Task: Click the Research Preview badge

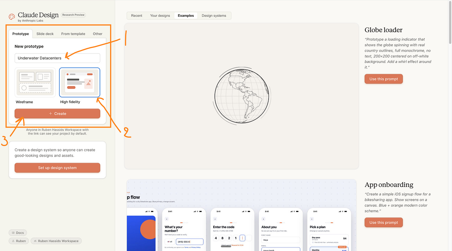Action: click(73, 15)
